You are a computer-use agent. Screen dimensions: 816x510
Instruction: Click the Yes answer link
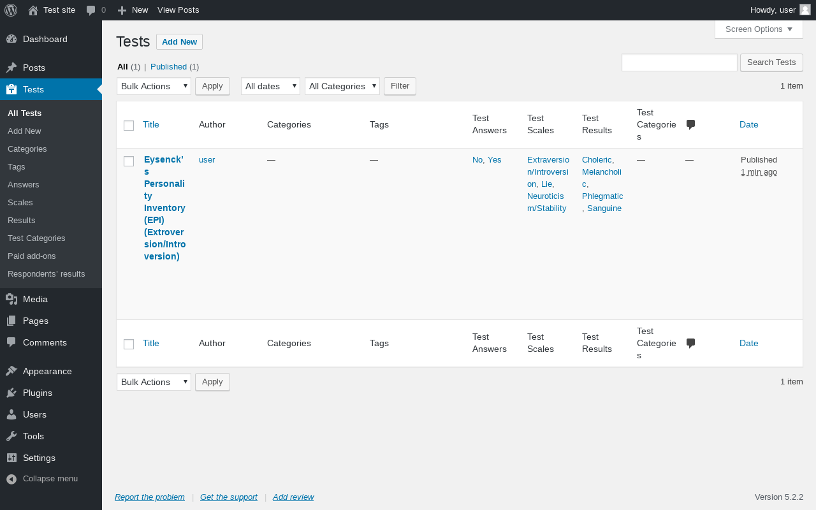pyautogui.click(x=495, y=159)
